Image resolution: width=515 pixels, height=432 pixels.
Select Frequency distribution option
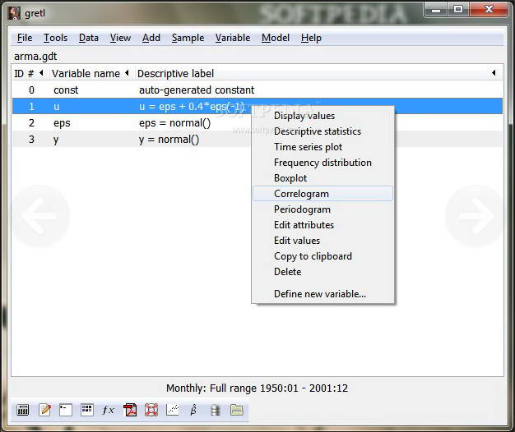[x=322, y=163]
